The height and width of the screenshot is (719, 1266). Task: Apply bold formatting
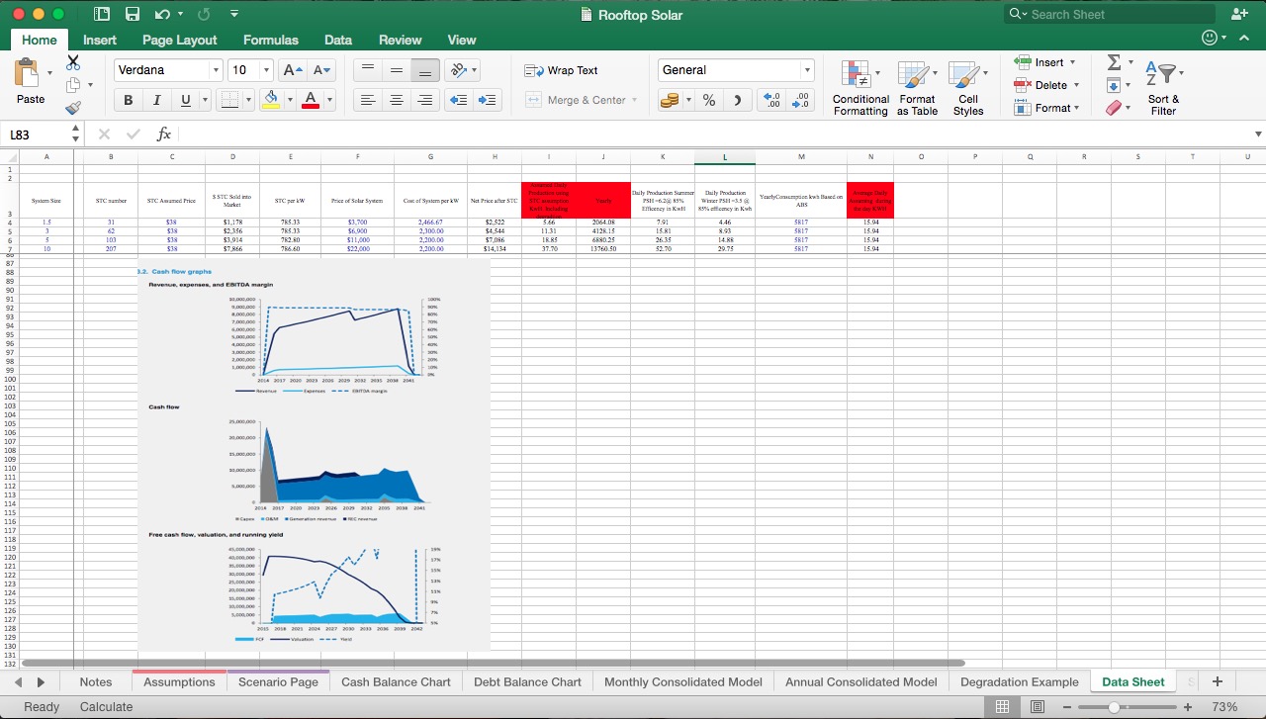pyautogui.click(x=128, y=100)
